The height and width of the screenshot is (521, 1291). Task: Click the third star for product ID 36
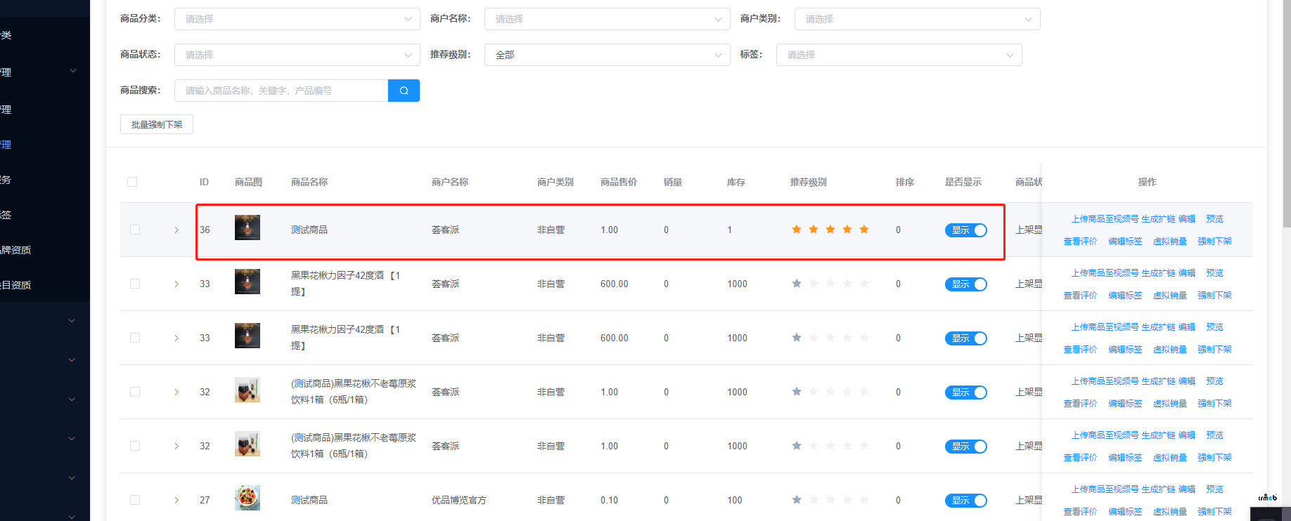pyautogui.click(x=830, y=230)
